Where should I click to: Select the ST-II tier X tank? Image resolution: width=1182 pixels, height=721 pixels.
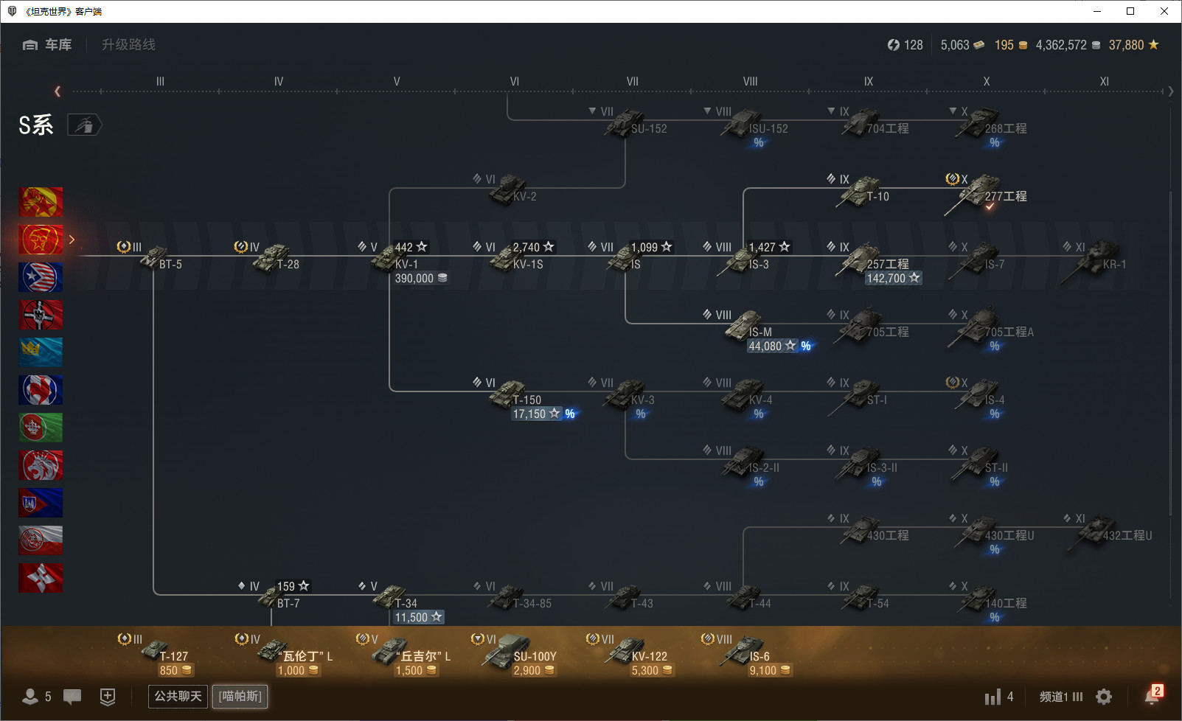tap(979, 466)
